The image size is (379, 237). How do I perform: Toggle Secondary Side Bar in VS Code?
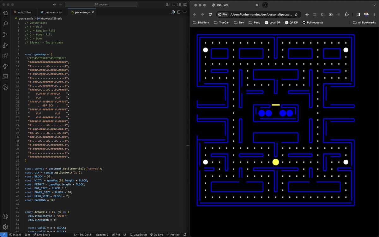pos(179,5)
